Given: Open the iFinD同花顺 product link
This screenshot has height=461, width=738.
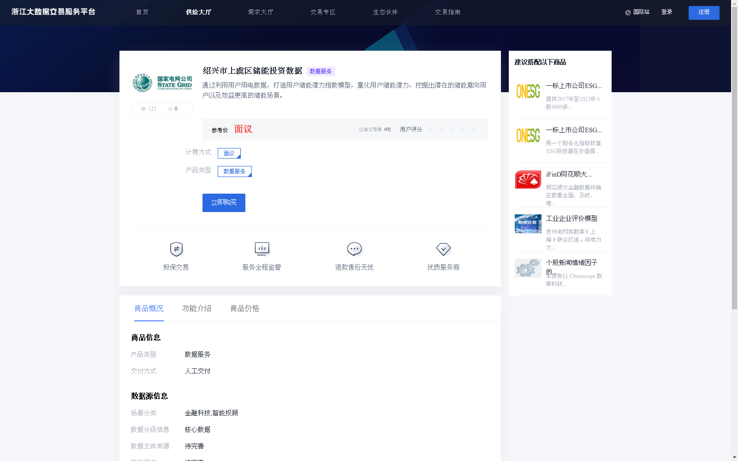Looking at the screenshot, I should [569, 174].
